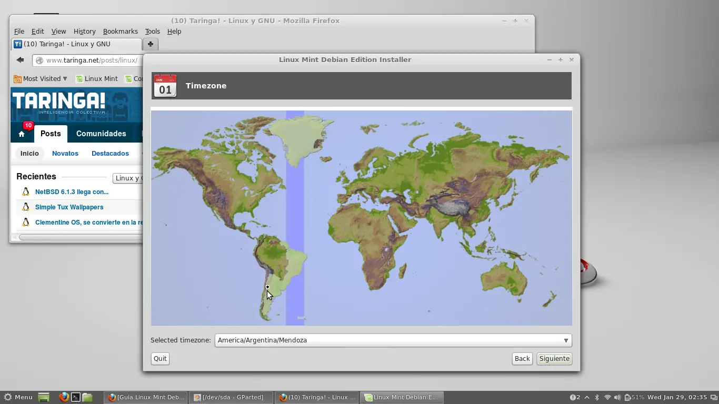
Task: Open the Novatos section link
Action: coord(65,154)
